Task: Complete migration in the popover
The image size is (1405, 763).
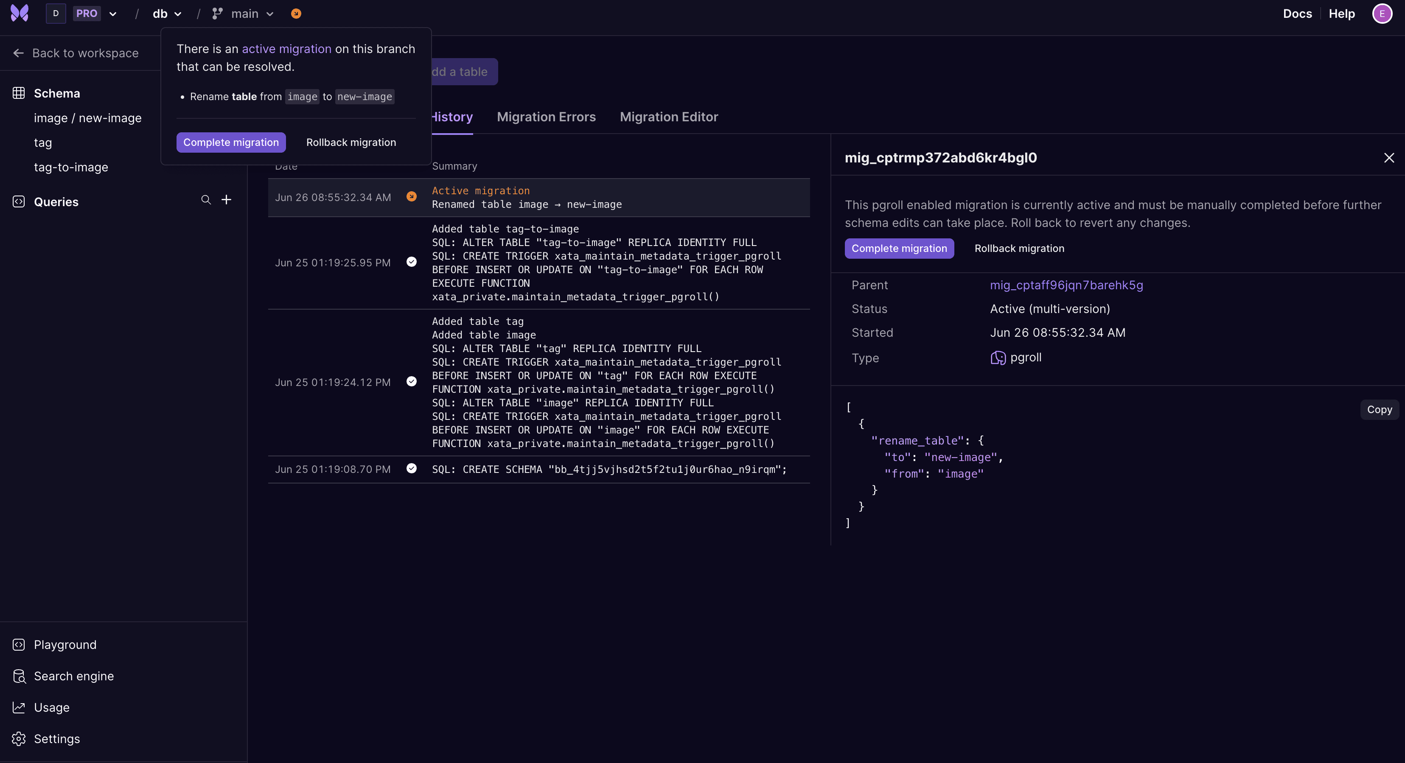Action: (231, 142)
